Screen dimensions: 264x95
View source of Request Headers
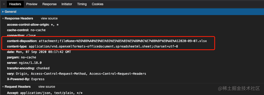(x=47, y=87)
